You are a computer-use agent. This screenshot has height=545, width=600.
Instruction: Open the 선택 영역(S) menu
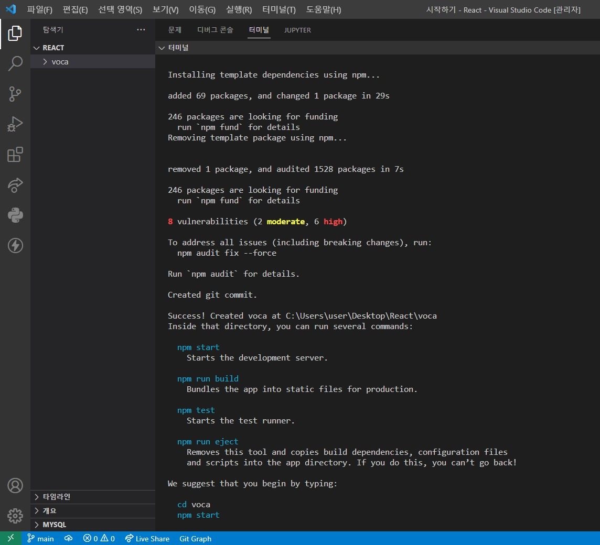point(120,9)
